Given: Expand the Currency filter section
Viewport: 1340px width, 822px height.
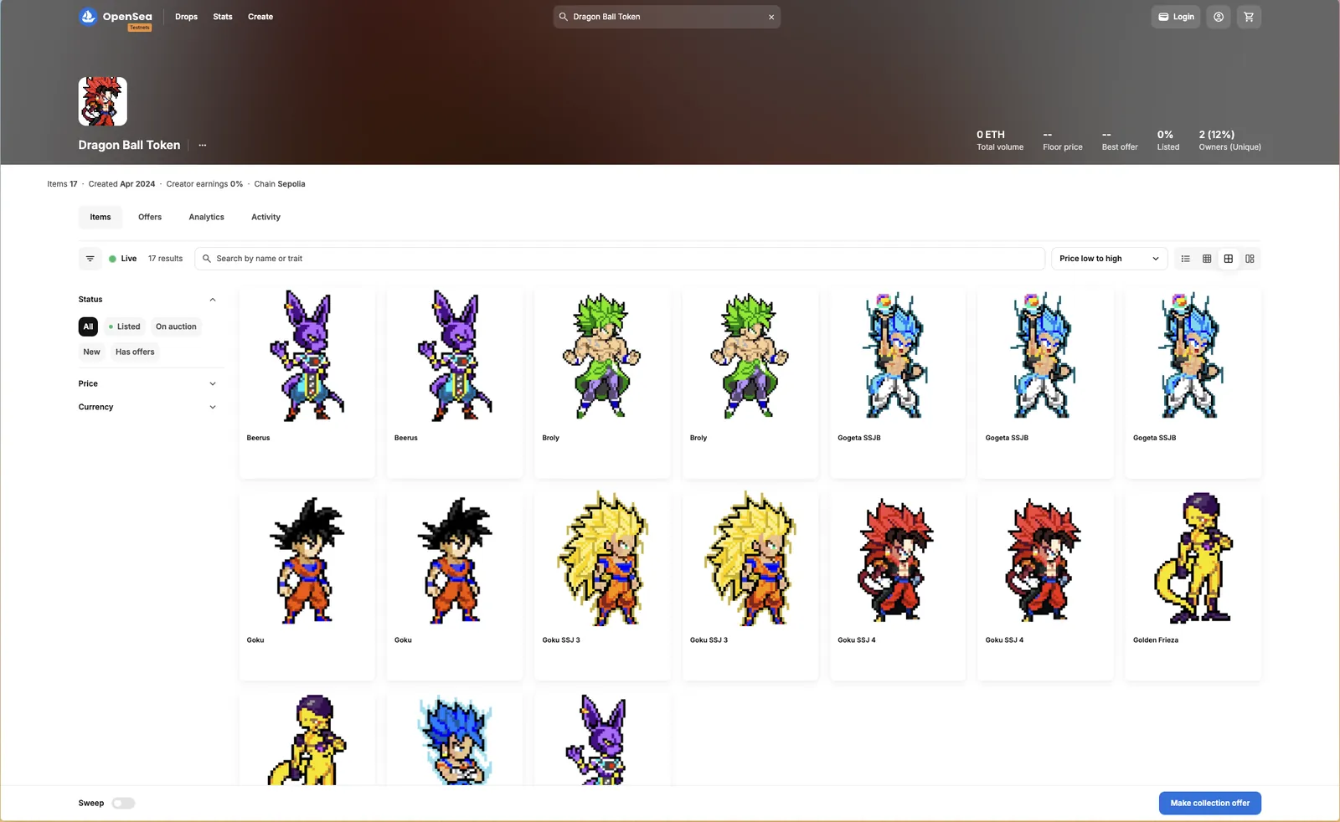Looking at the screenshot, I should click(213, 407).
